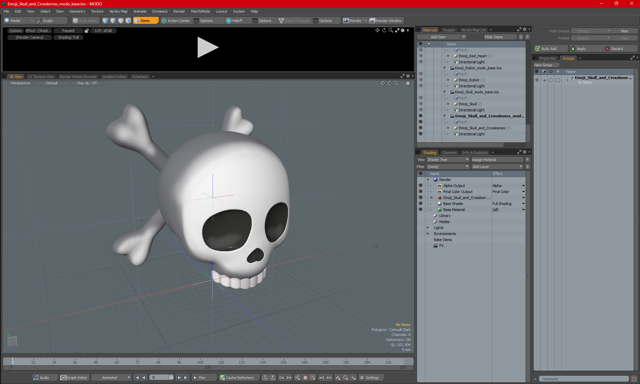
Task: Click the Render F9 button
Action: pyautogui.click(x=355, y=21)
